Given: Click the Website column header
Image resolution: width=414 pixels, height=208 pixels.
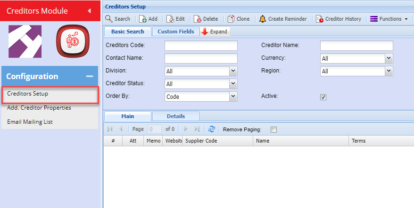Looking at the screenshot, I should point(173,141).
